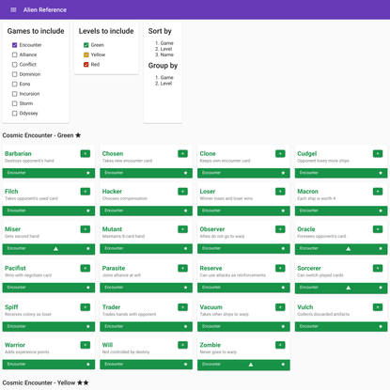
Task: Select Level in the Sort by list
Action: tap(166, 49)
